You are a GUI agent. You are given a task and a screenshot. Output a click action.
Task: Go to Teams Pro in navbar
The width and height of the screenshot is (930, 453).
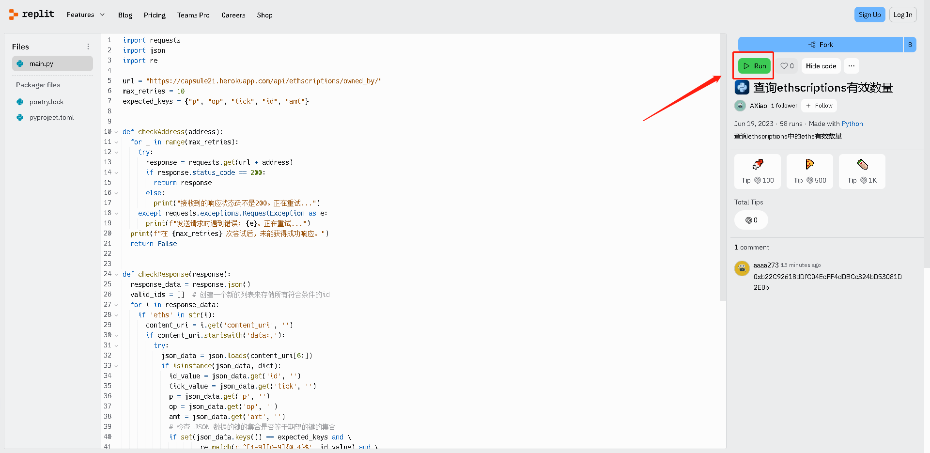tap(193, 15)
